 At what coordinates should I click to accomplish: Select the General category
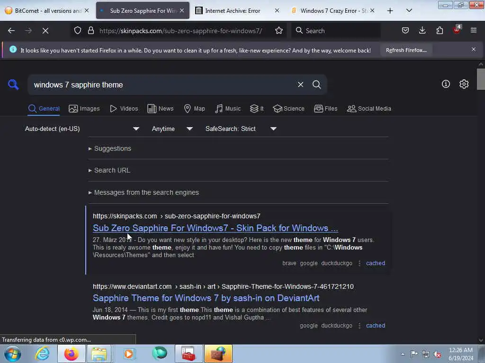(x=44, y=109)
